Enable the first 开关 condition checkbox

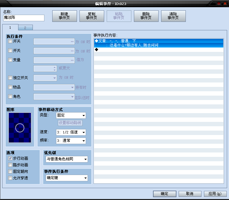10,41
